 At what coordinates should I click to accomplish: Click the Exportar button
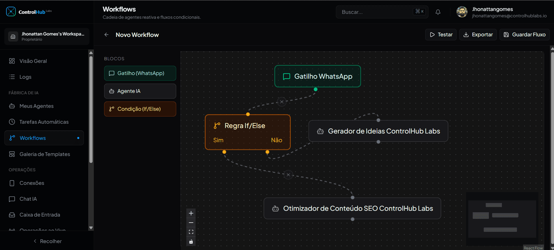coord(478,35)
